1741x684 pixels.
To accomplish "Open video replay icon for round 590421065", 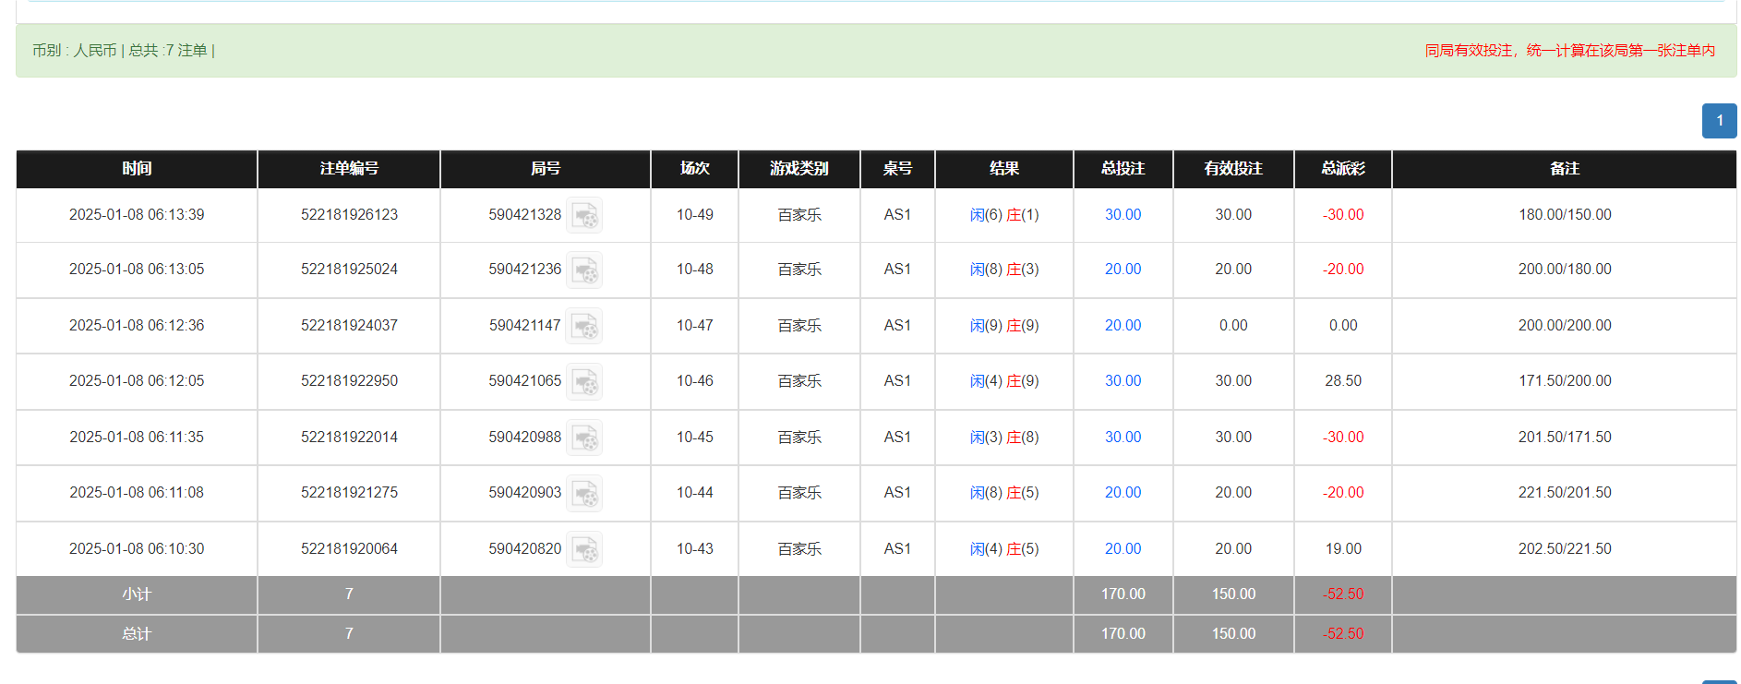I will tap(584, 381).
